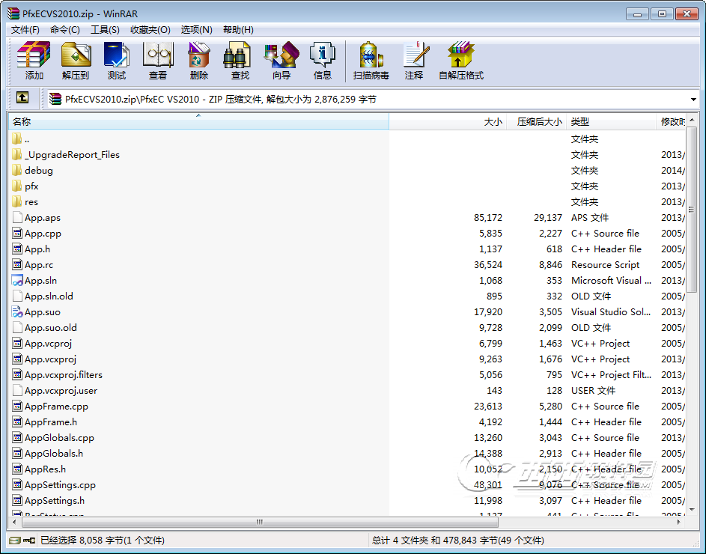Image resolution: width=706 pixels, height=554 pixels.
Task: Click the SFX (自解压格式) toolbar icon
Action: click(460, 55)
